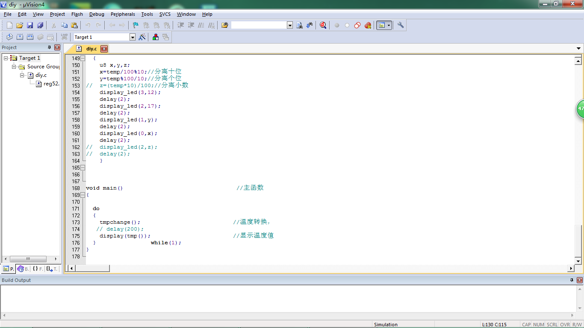Save the current file diy.c

click(x=30, y=25)
